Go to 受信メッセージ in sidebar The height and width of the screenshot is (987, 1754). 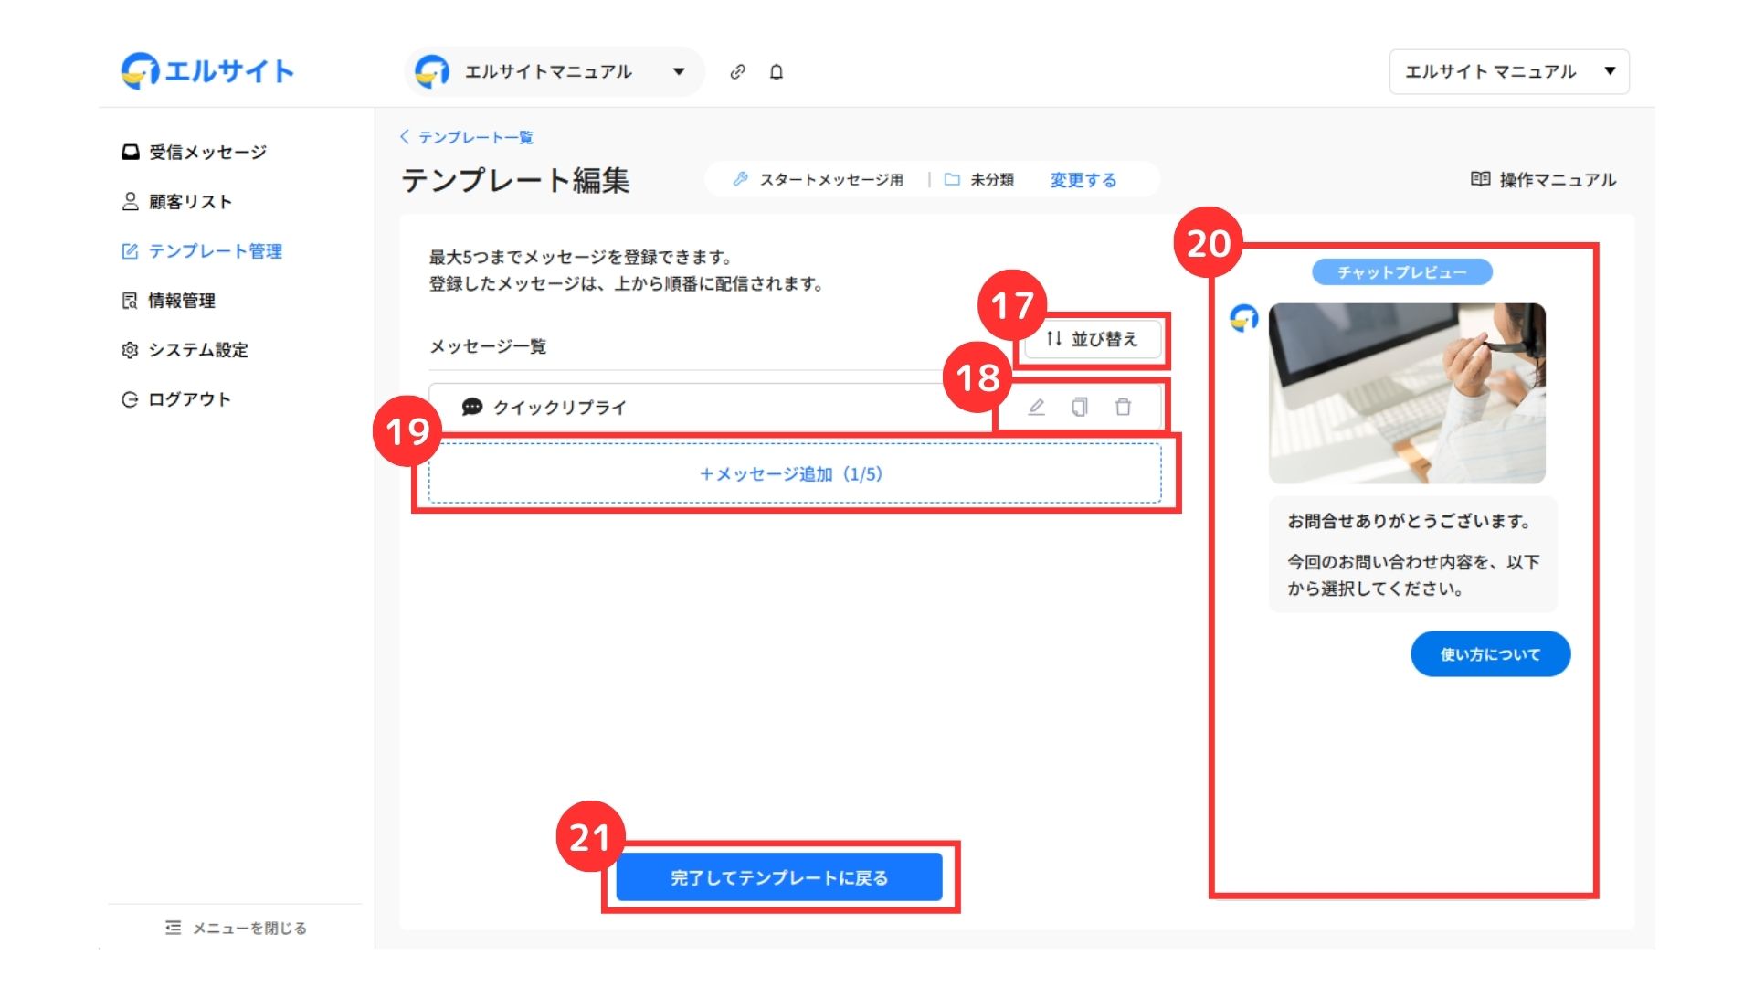[x=195, y=152]
